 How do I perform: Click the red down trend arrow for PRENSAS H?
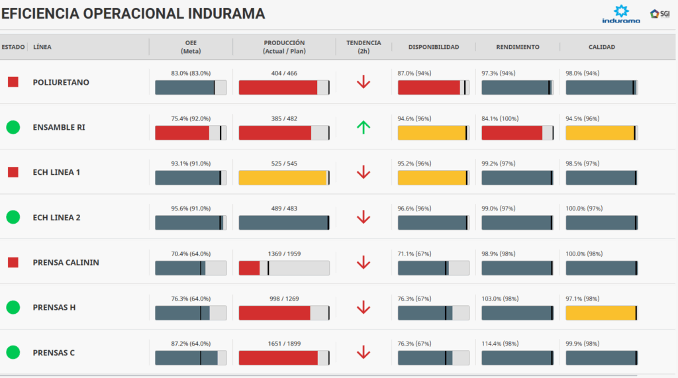(x=363, y=307)
